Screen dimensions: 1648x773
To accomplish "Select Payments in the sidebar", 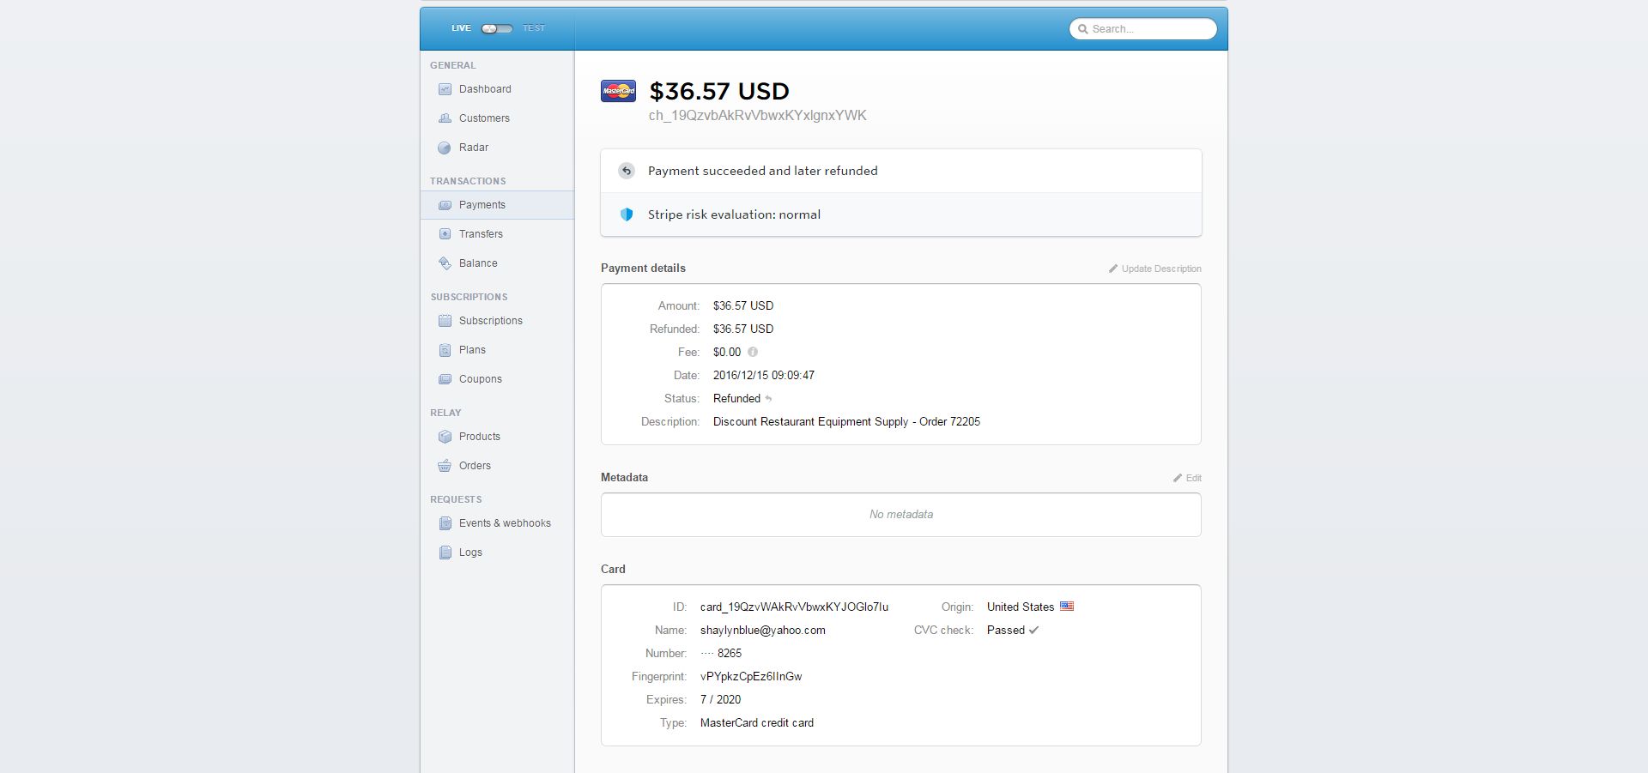I will point(482,205).
